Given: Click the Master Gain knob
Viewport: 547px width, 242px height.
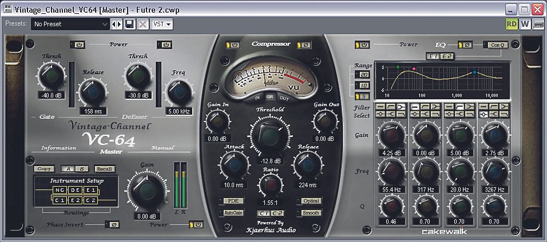Looking at the screenshot, I should tap(147, 191).
